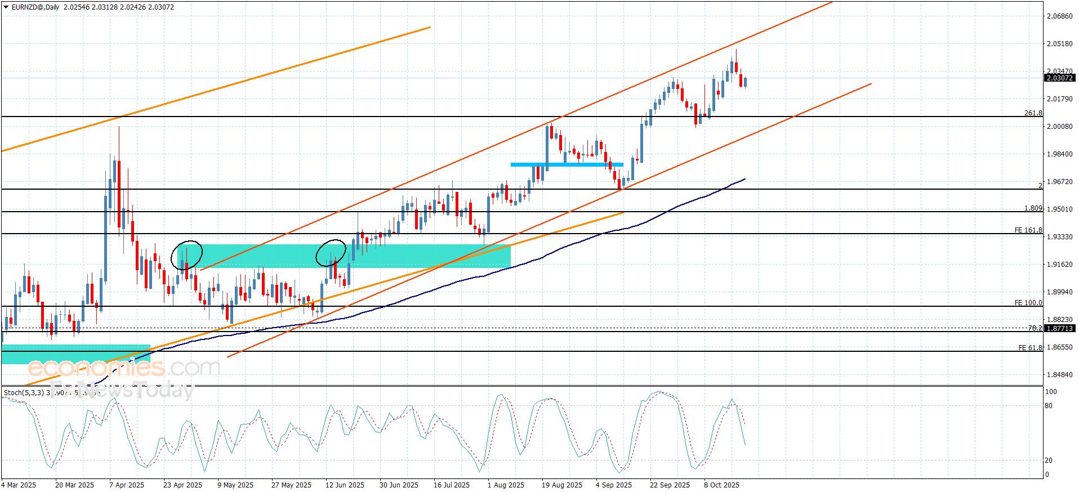
Task: Click the FE 161.8 level label
Action: tap(1028, 230)
